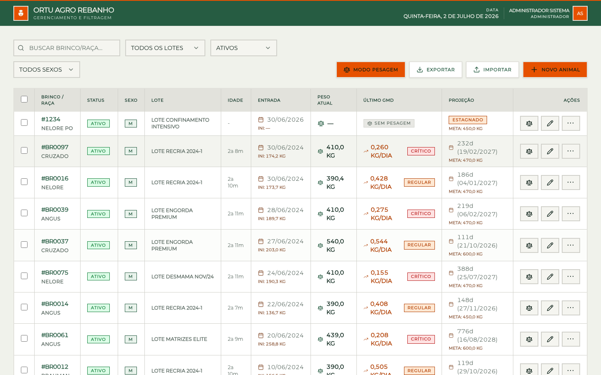The height and width of the screenshot is (375, 601).
Task: Edit animal #1234 with pencil icon
Action: 550,123
